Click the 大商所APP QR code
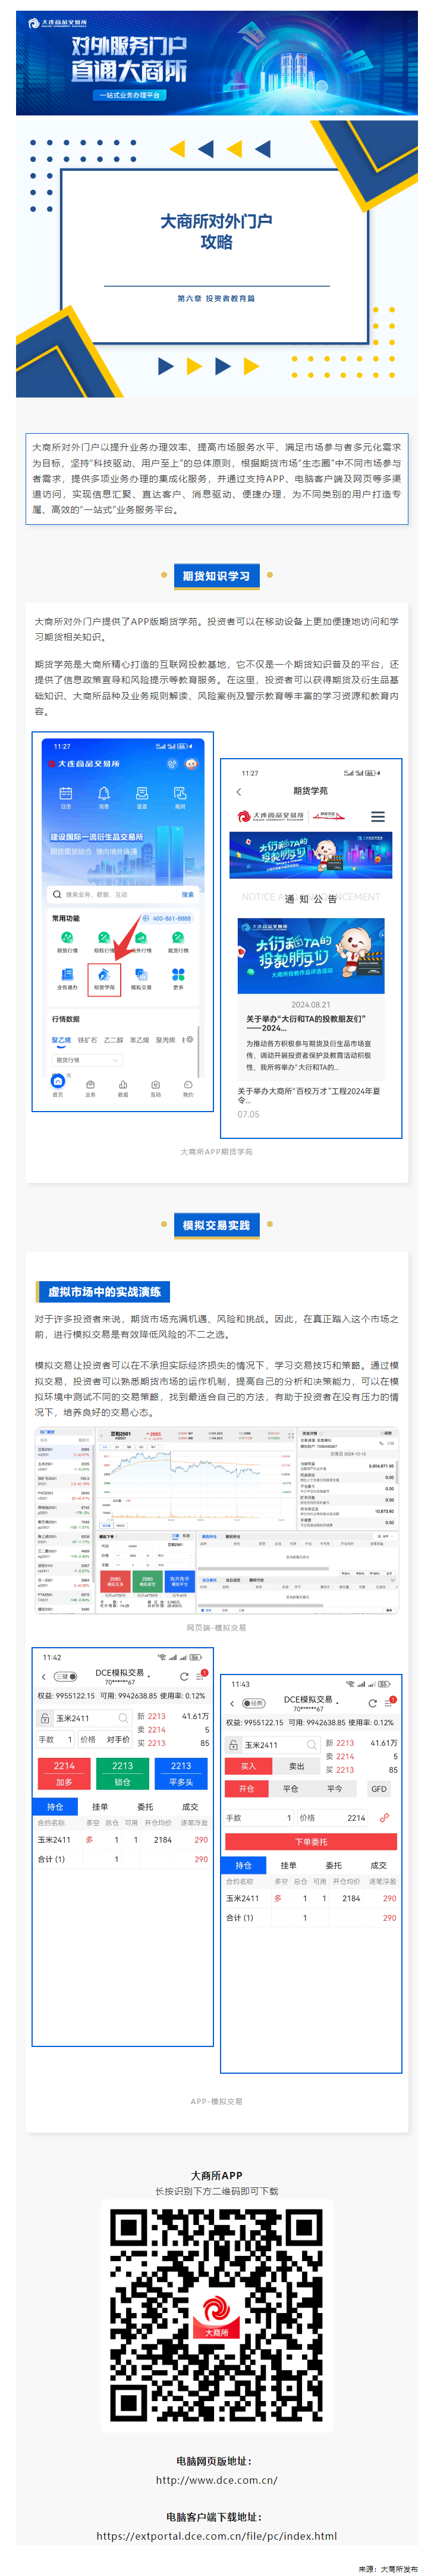This screenshot has height=2576, width=434. [216, 2316]
